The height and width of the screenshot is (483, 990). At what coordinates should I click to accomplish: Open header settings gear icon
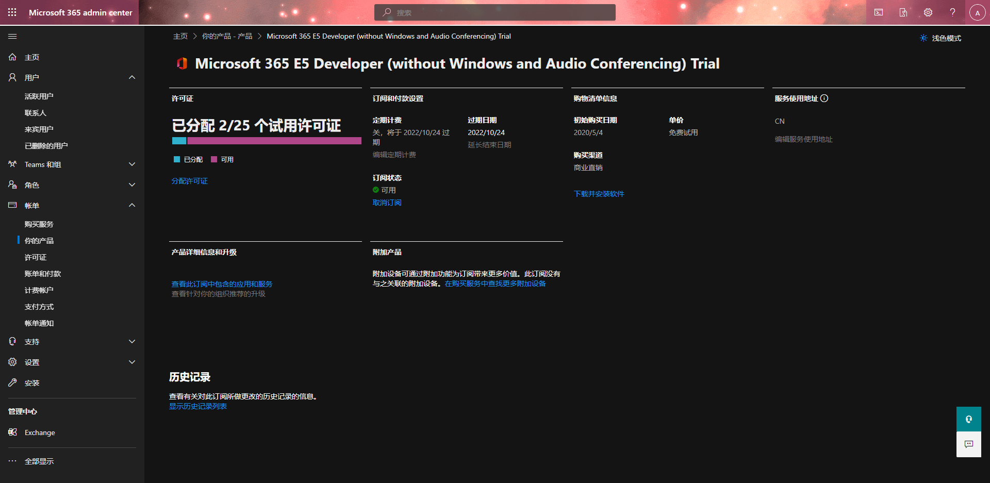[928, 12]
